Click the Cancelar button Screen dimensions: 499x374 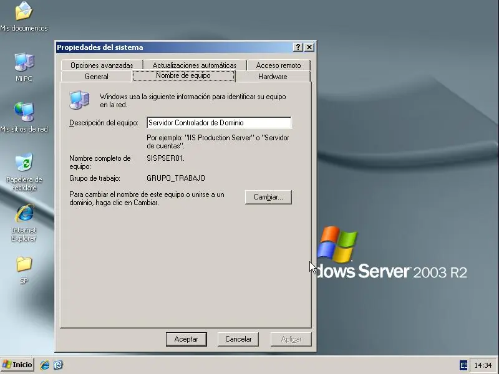[238, 339]
